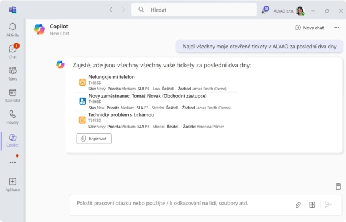Click the orange icon for ticket T463SD
This screenshot has height=222, width=346.
click(x=82, y=82)
